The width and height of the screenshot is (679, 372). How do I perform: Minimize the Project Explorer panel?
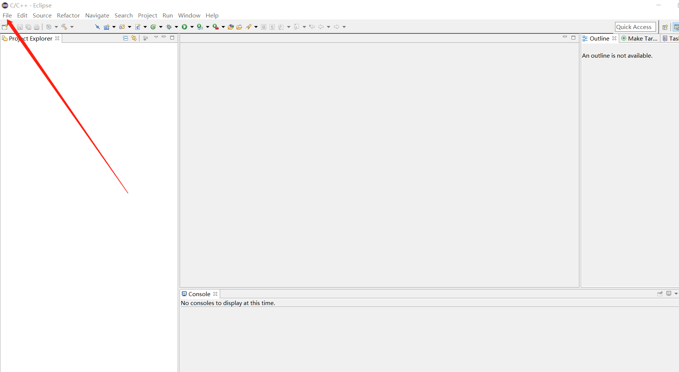[164, 37]
